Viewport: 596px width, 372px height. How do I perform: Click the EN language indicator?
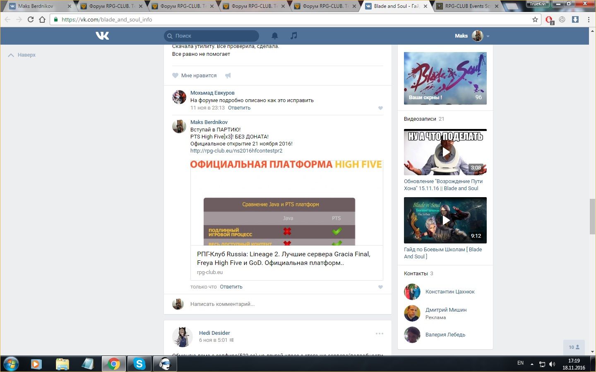click(x=520, y=363)
